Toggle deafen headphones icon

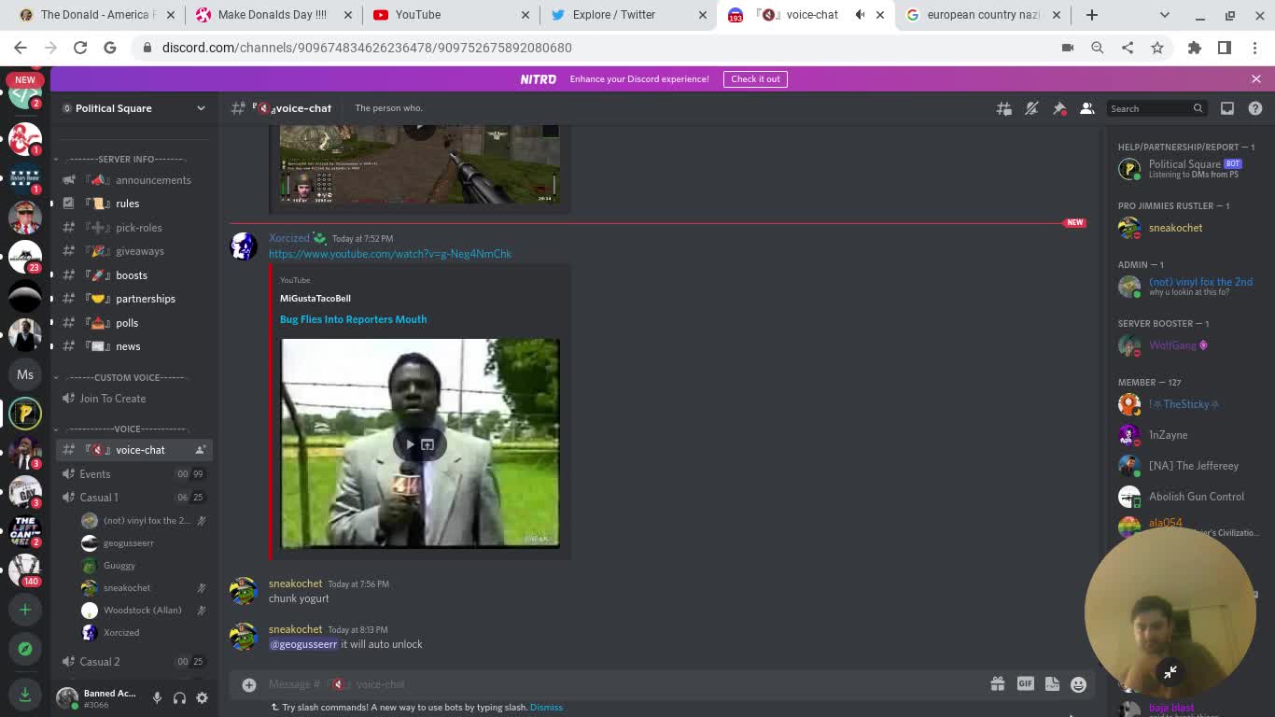point(179,697)
